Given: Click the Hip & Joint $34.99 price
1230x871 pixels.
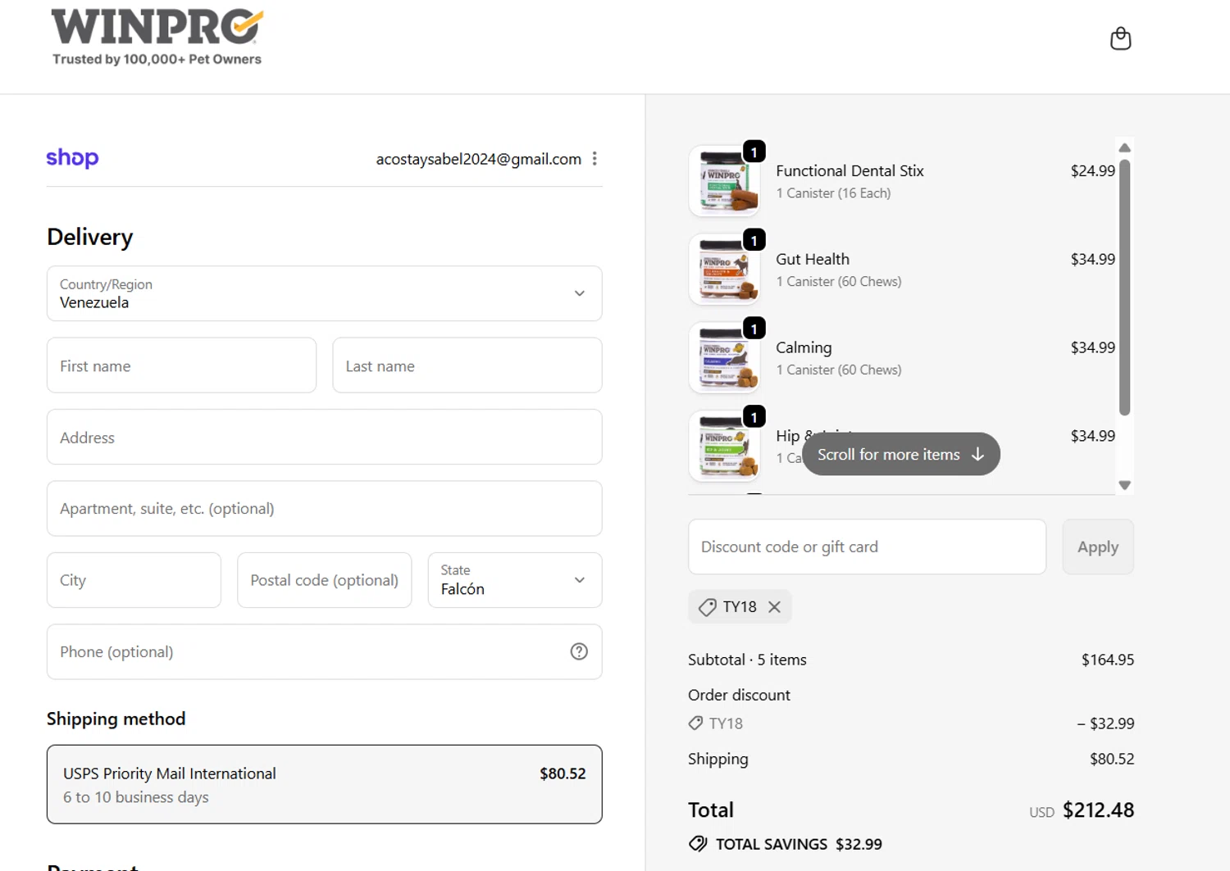Looking at the screenshot, I should pyautogui.click(x=1093, y=436).
